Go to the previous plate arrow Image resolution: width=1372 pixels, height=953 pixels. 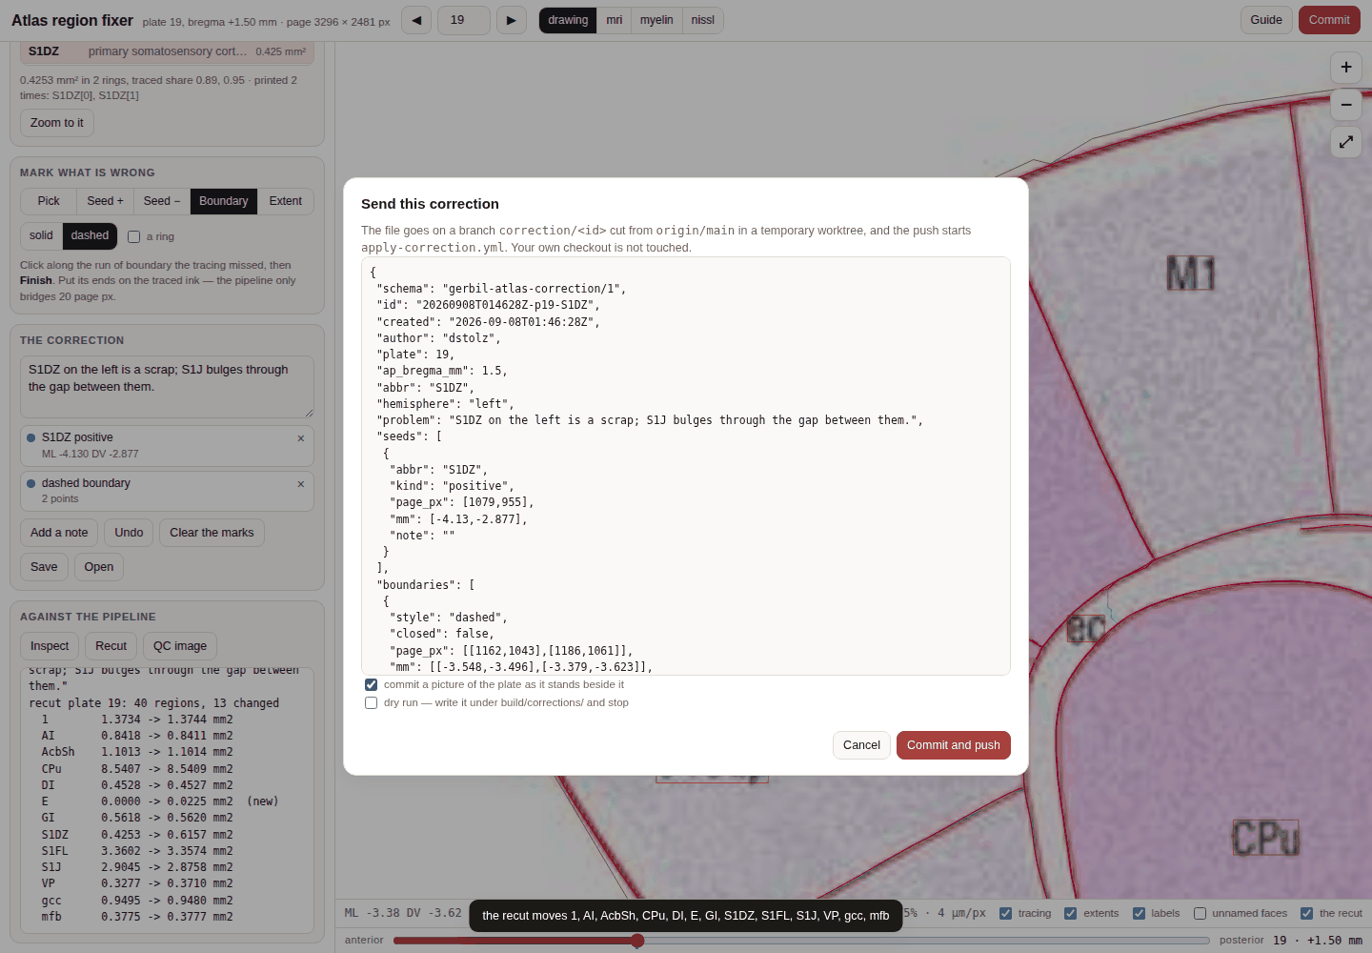pyautogui.click(x=415, y=20)
